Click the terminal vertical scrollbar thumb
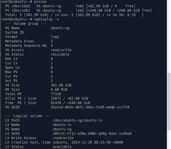The height and width of the screenshot is (149, 171). [x=169, y=101]
